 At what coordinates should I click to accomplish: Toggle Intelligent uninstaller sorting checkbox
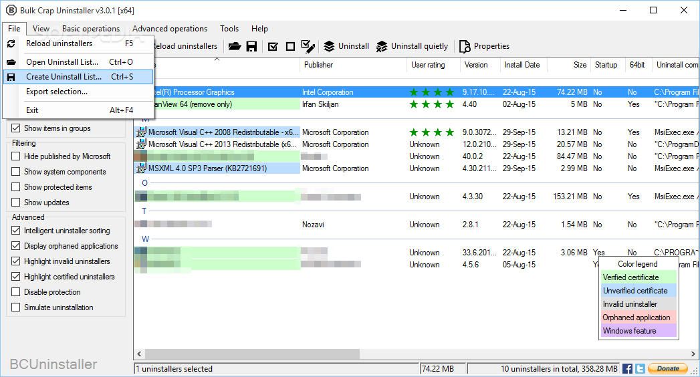[x=15, y=231]
